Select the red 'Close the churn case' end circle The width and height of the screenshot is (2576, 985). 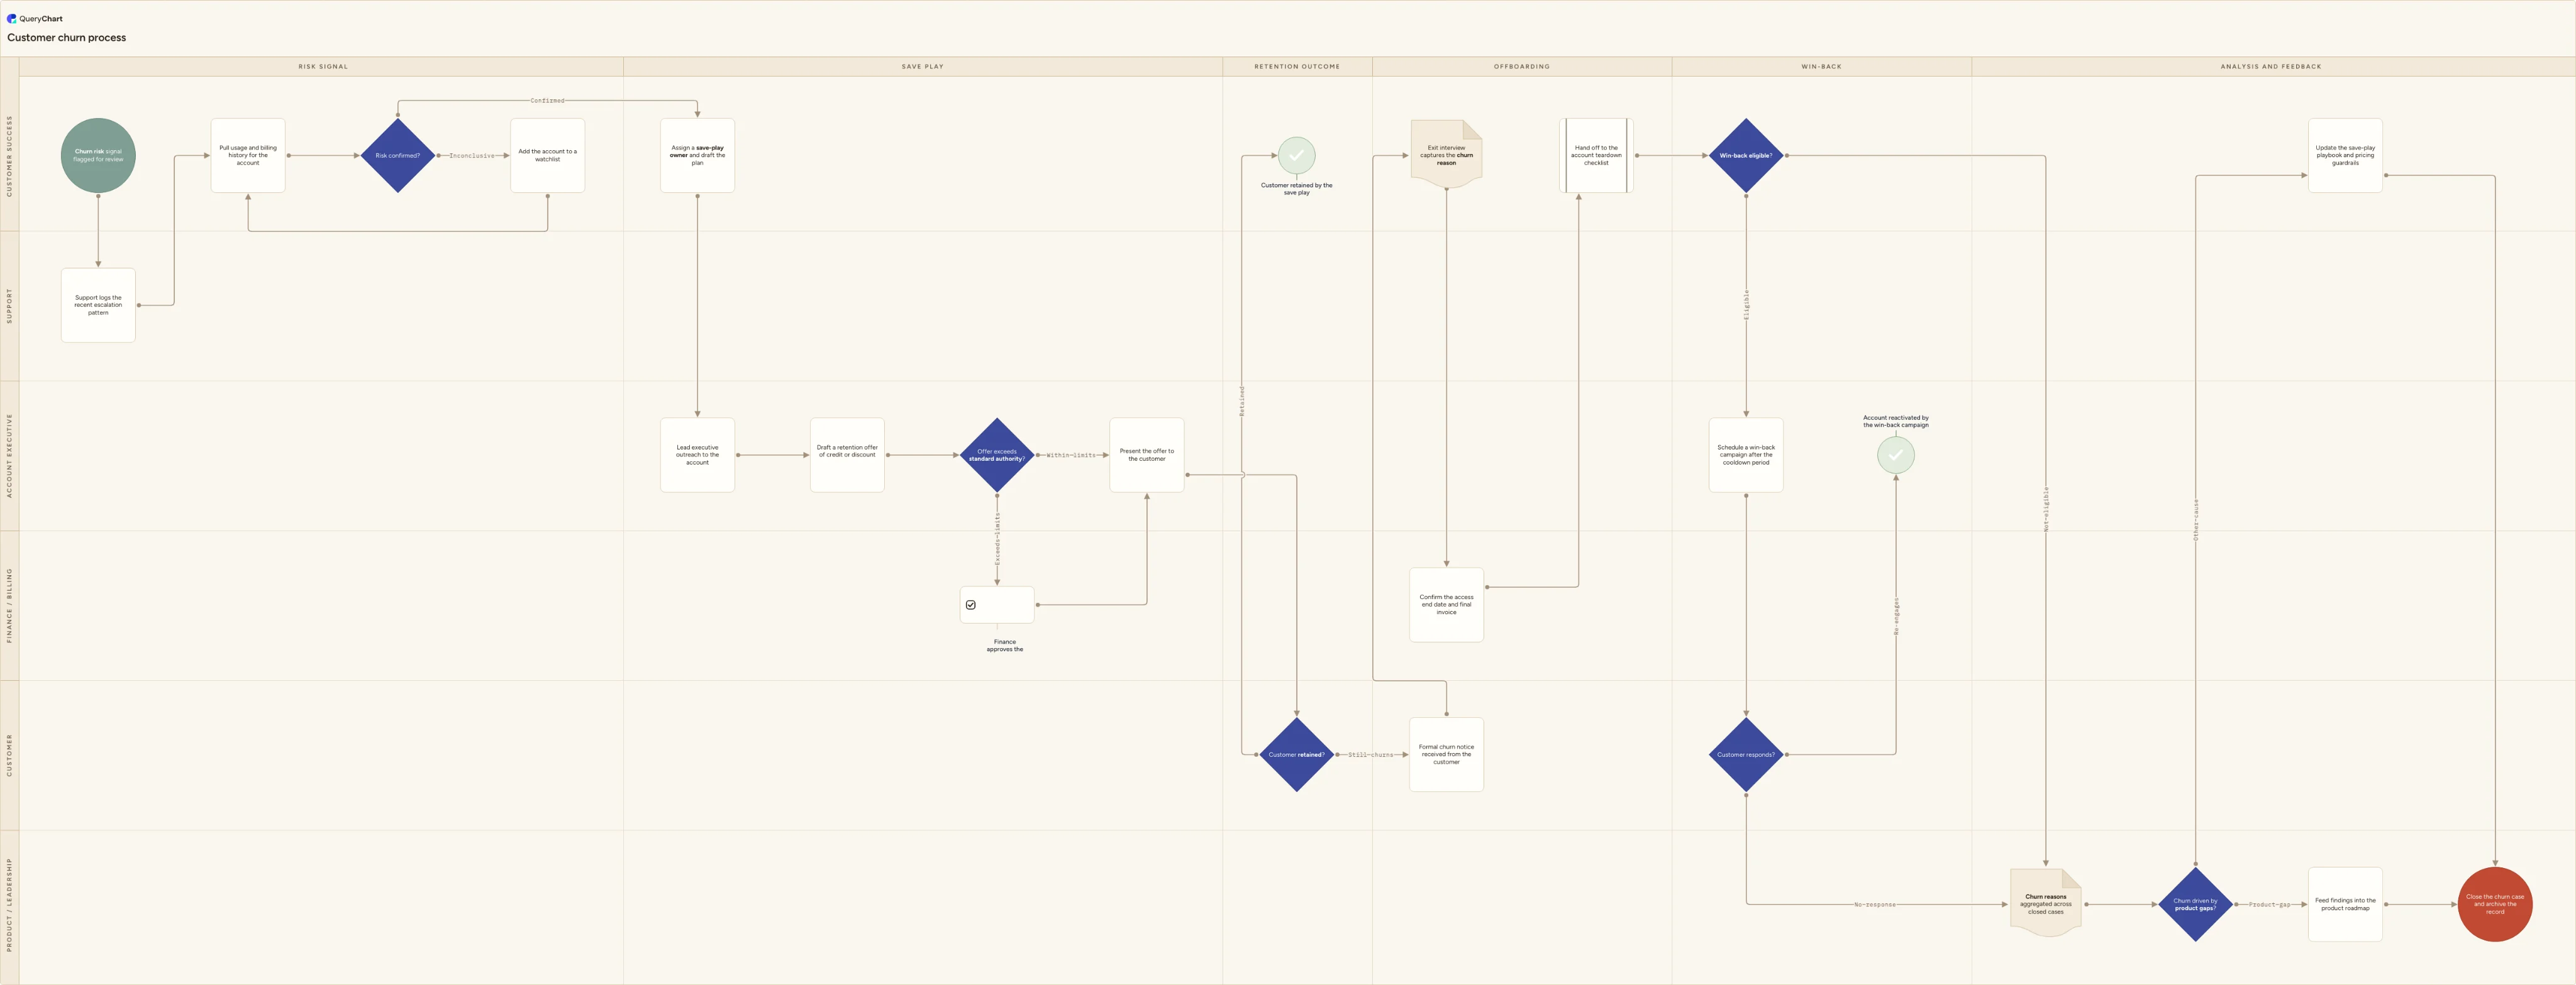point(2494,904)
